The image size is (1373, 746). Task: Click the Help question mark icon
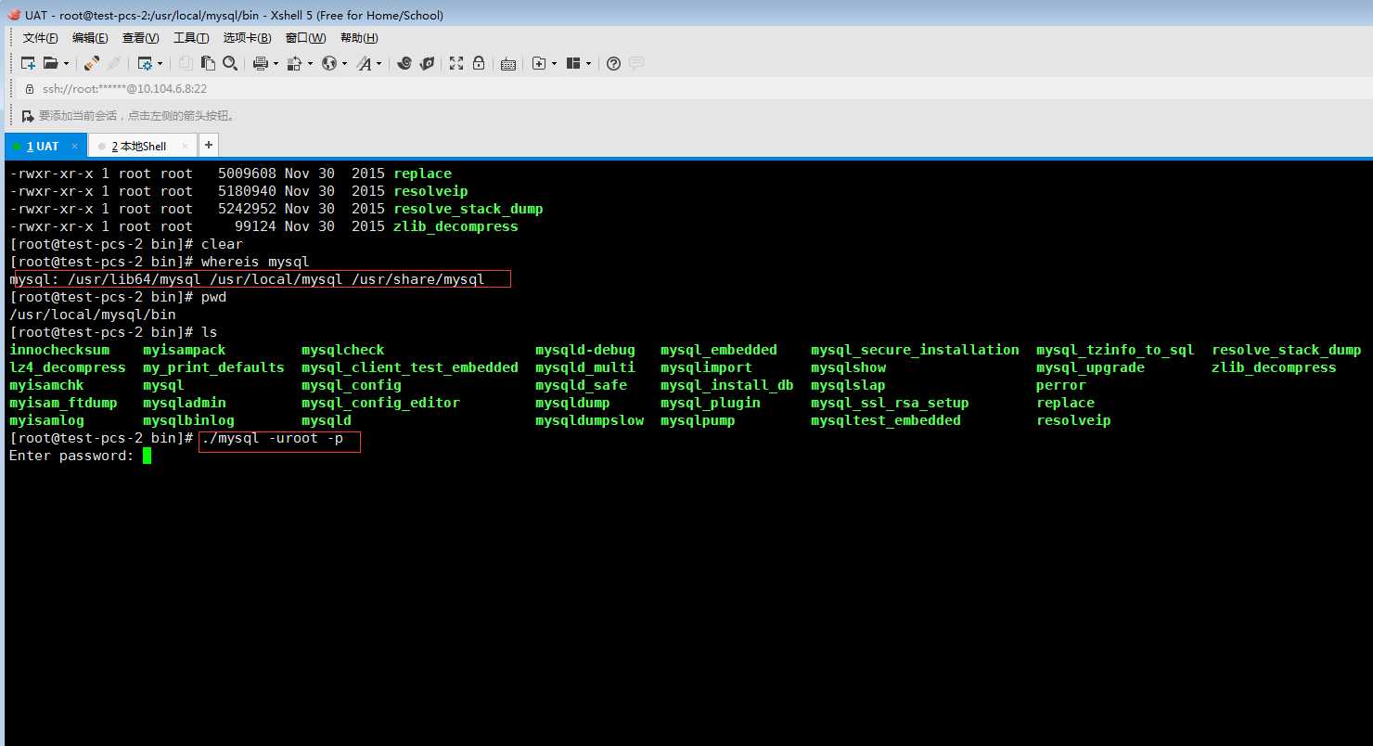click(613, 63)
